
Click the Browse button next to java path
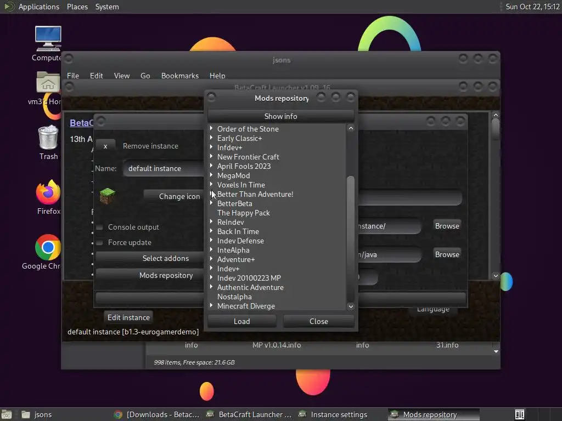(447, 254)
